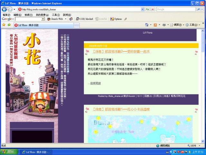Open the 工具(T) menu

56,15
